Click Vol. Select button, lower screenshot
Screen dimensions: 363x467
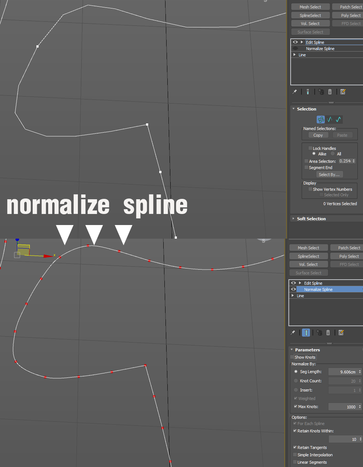(x=309, y=264)
